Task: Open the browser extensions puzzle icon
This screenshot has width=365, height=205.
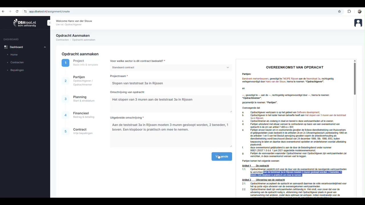Action: pyautogui.click(x=349, y=11)
